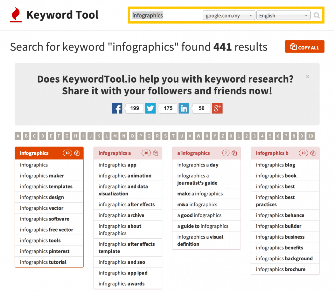
Task: Copy the 'infographics a' keyword group
Action: 156,153
